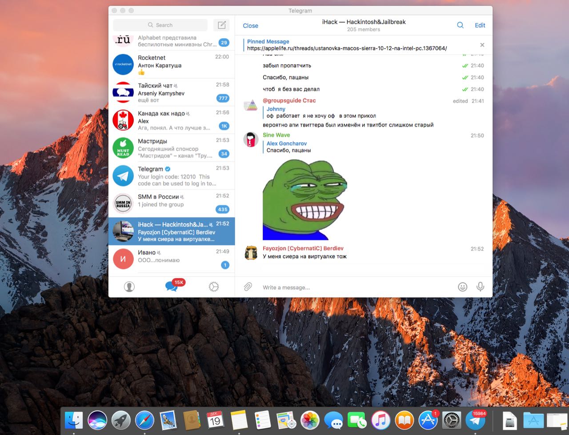Open Maps app in the Dock

(x=286, y=420)
